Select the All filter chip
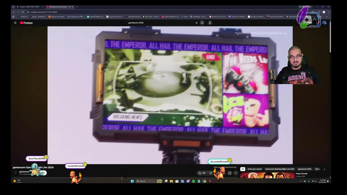Image resolution: width=347 pixels, height=195 pixels. click(243, 169)
